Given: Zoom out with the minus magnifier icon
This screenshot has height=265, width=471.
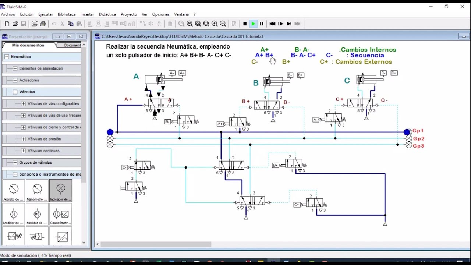Looking at the screenshot, I should point(223,24).
